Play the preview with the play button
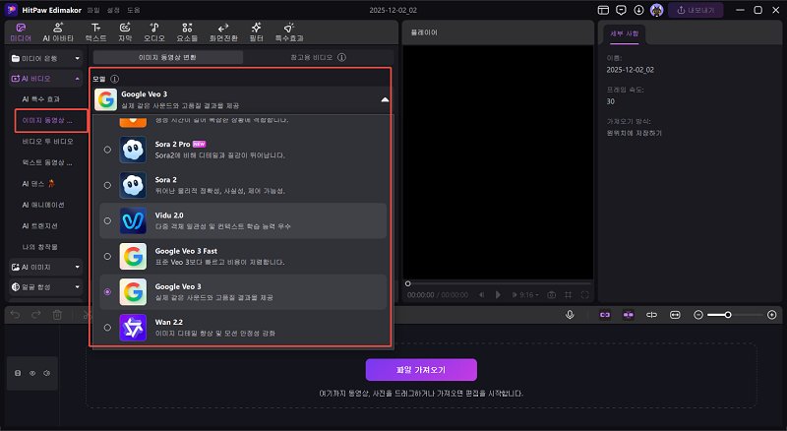Image resolution: width=787 pixels, height=431 pixels. click(x=498, y=295)
